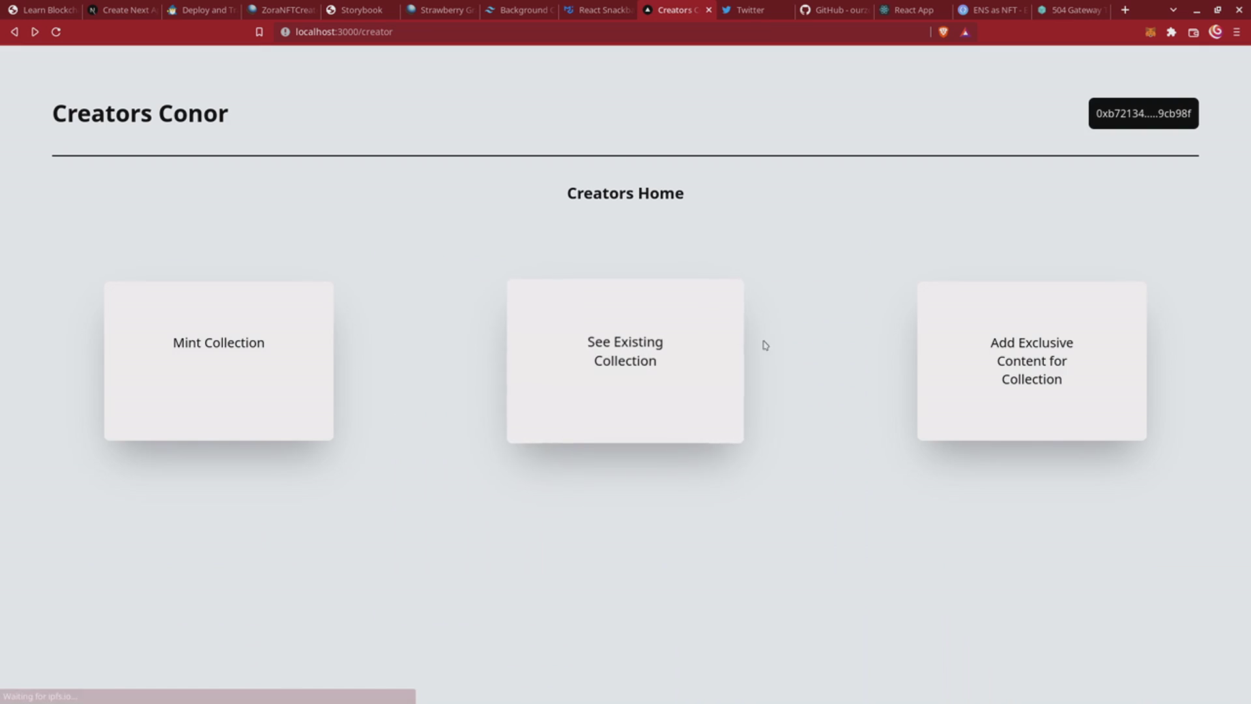Switch to Create Next App tab

pyautogui.click(x=122, y=10)
